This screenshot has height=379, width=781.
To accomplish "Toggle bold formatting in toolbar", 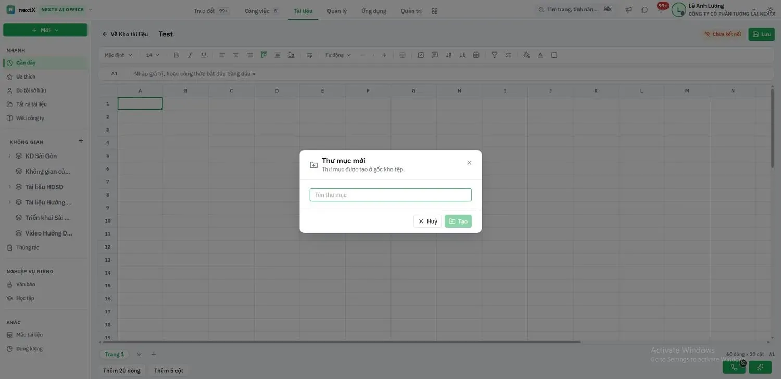I will point(176,55).
